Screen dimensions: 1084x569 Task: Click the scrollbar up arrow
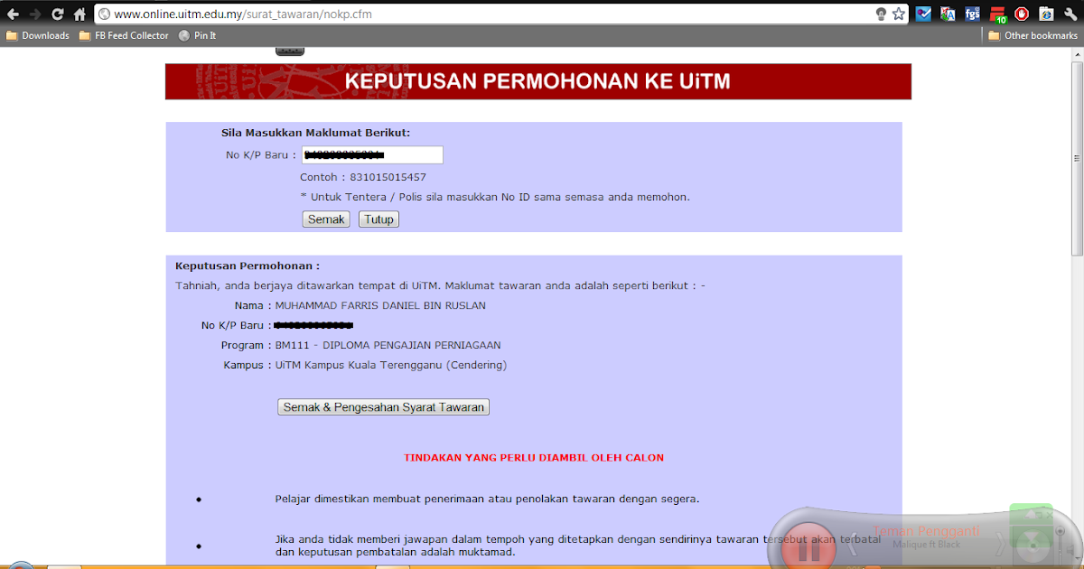point(1077,52)
